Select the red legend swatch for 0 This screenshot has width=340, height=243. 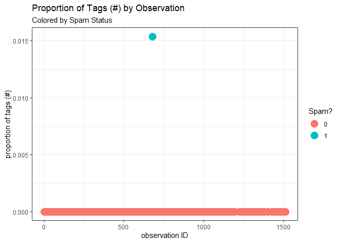[314, 124]
